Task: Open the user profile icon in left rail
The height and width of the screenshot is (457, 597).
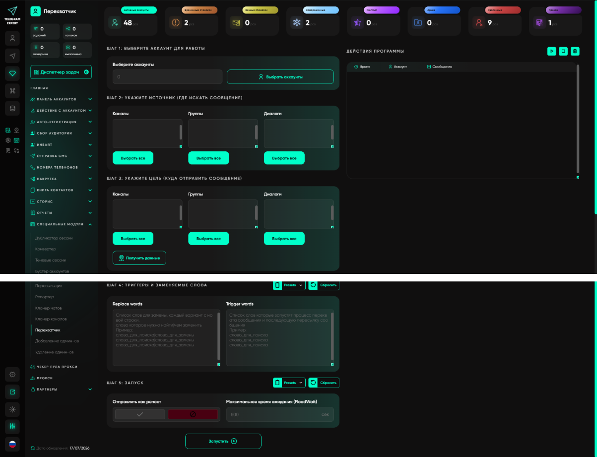Action: tap(12, 38)
